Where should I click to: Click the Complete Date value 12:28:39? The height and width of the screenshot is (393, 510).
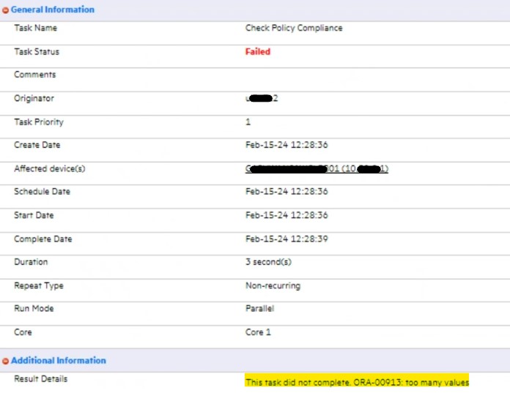coord(287,239)
